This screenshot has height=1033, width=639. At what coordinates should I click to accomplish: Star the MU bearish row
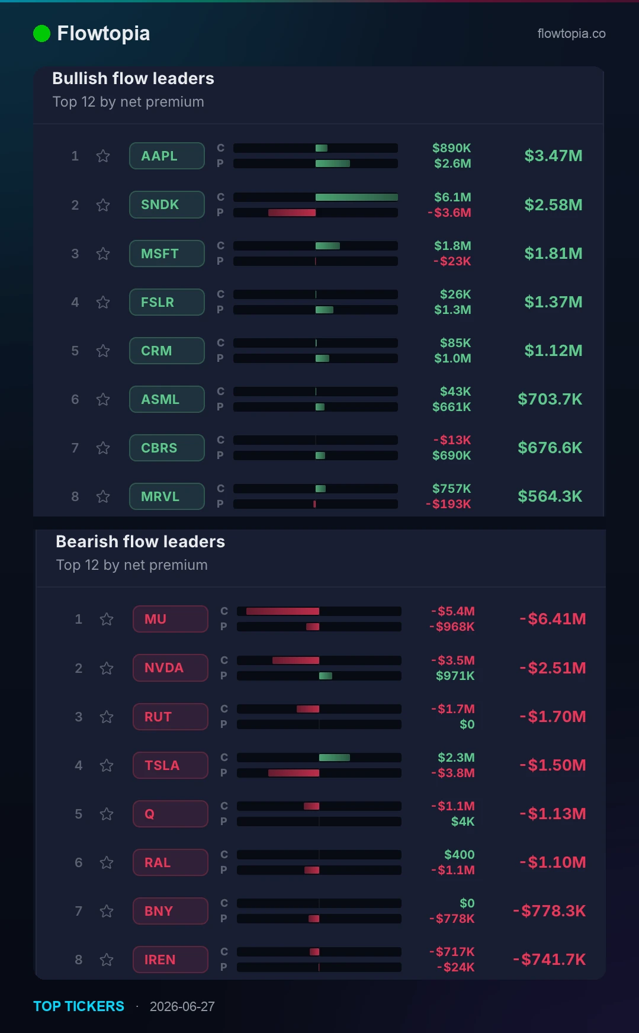click(x=107, y=619)
